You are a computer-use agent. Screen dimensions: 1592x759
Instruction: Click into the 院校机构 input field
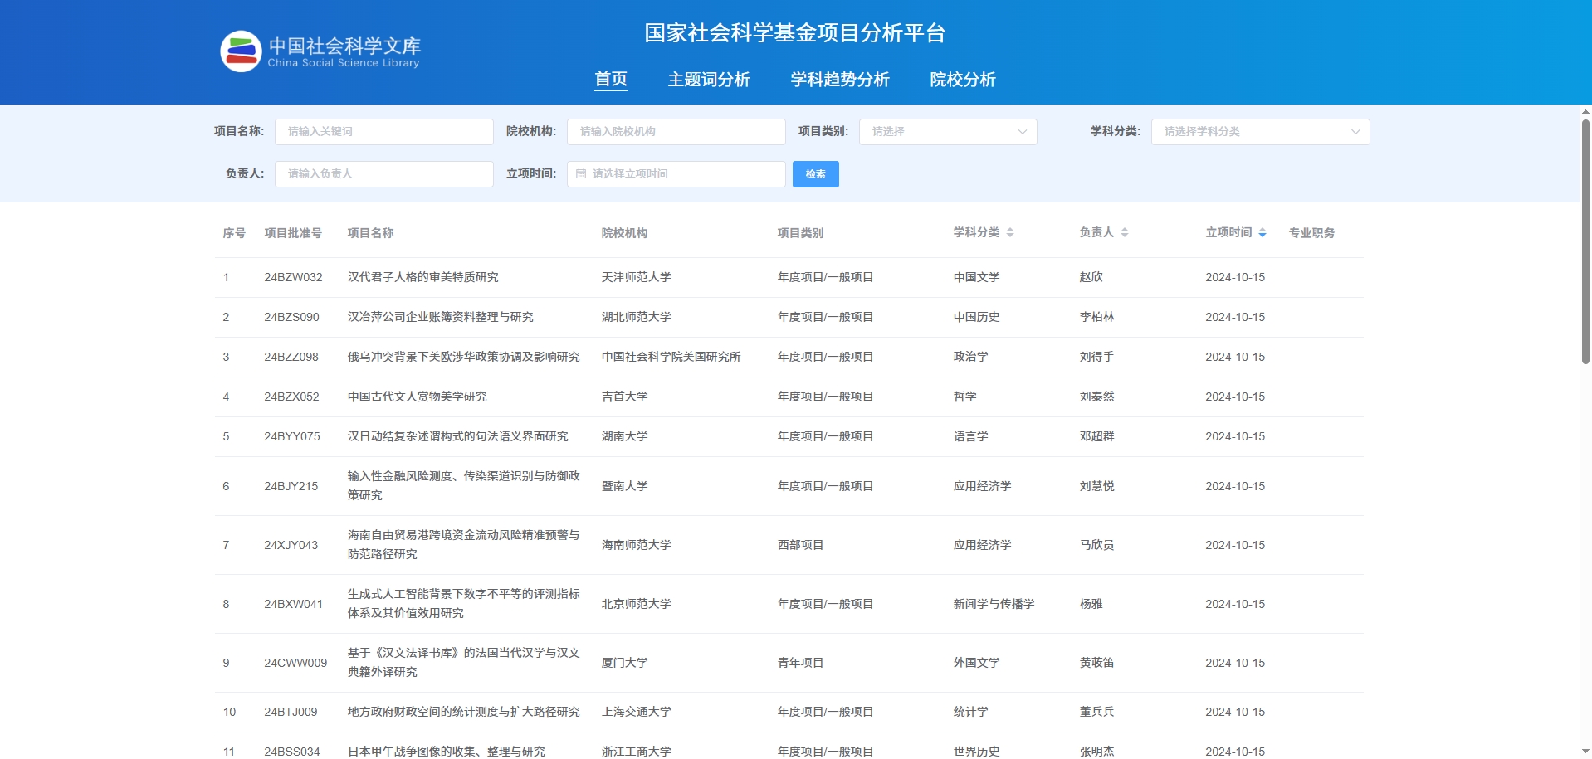(676, 132)
